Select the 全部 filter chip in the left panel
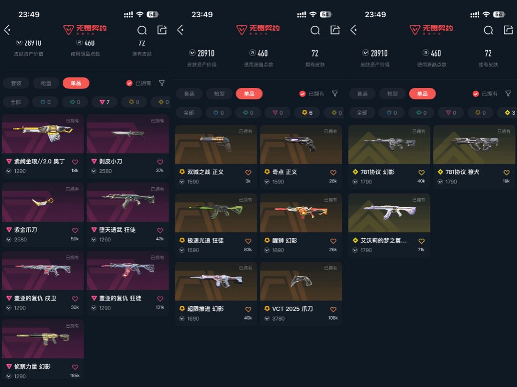 (x=15, y=102)
